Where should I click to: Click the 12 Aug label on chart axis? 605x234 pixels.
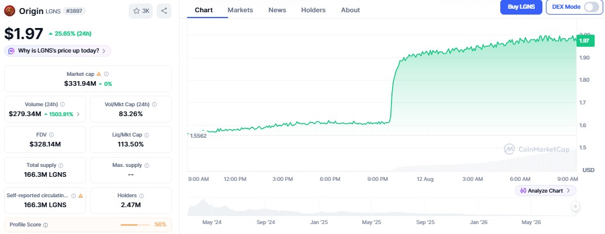(x=425, y=179)
